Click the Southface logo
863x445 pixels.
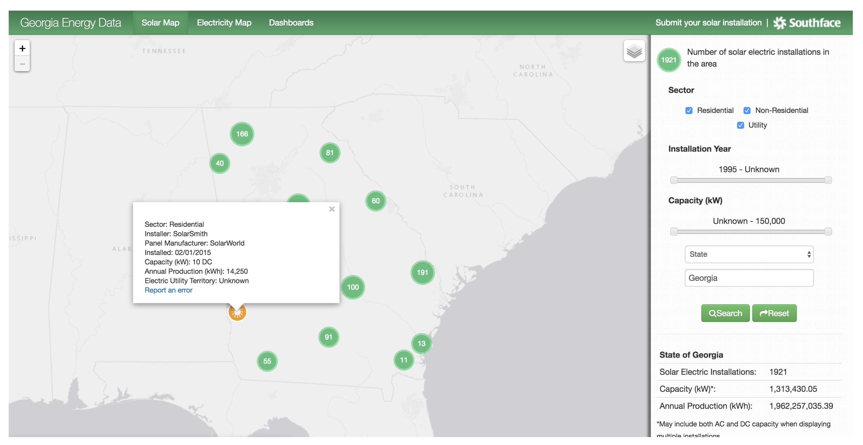tap(807, 23)
